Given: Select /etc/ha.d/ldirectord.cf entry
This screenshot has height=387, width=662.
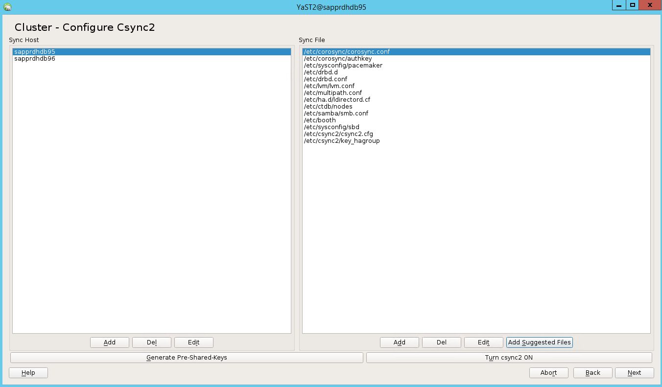Looking at the screenshot, I should coord(476,99).
